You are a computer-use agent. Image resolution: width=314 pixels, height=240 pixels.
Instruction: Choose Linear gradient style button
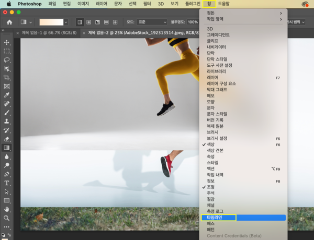tap(80, 22)
